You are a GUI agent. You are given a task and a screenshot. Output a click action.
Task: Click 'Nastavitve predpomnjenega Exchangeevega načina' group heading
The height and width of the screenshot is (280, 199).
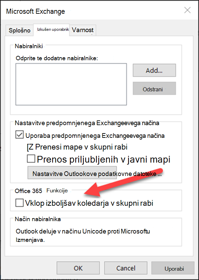click(x=87, y=123)
